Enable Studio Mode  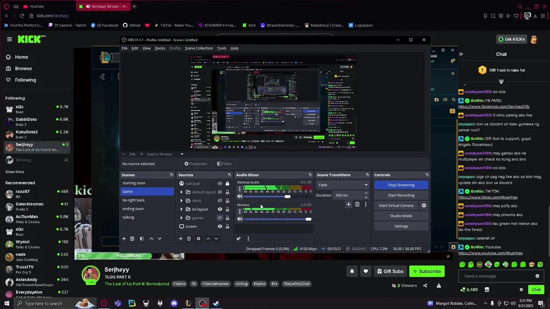pyautogui.click(x=401, y=216)
